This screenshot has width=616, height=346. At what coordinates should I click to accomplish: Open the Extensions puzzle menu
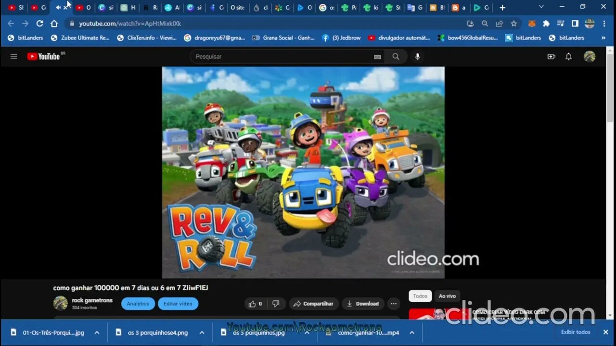click(x=546, y=24)
